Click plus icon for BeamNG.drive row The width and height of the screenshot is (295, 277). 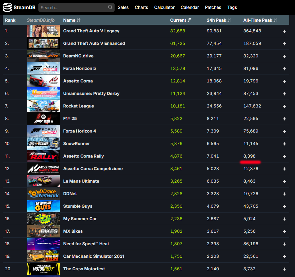[x=284, y=56]
